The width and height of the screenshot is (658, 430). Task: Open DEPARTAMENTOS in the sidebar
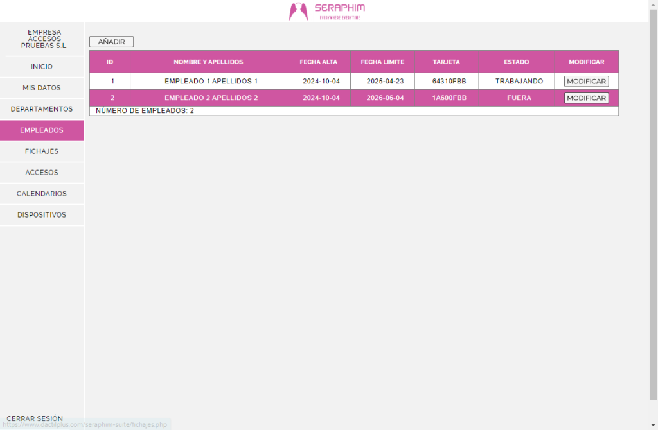point(42,109)
